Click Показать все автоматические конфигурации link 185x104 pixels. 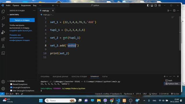click(20, 38)
